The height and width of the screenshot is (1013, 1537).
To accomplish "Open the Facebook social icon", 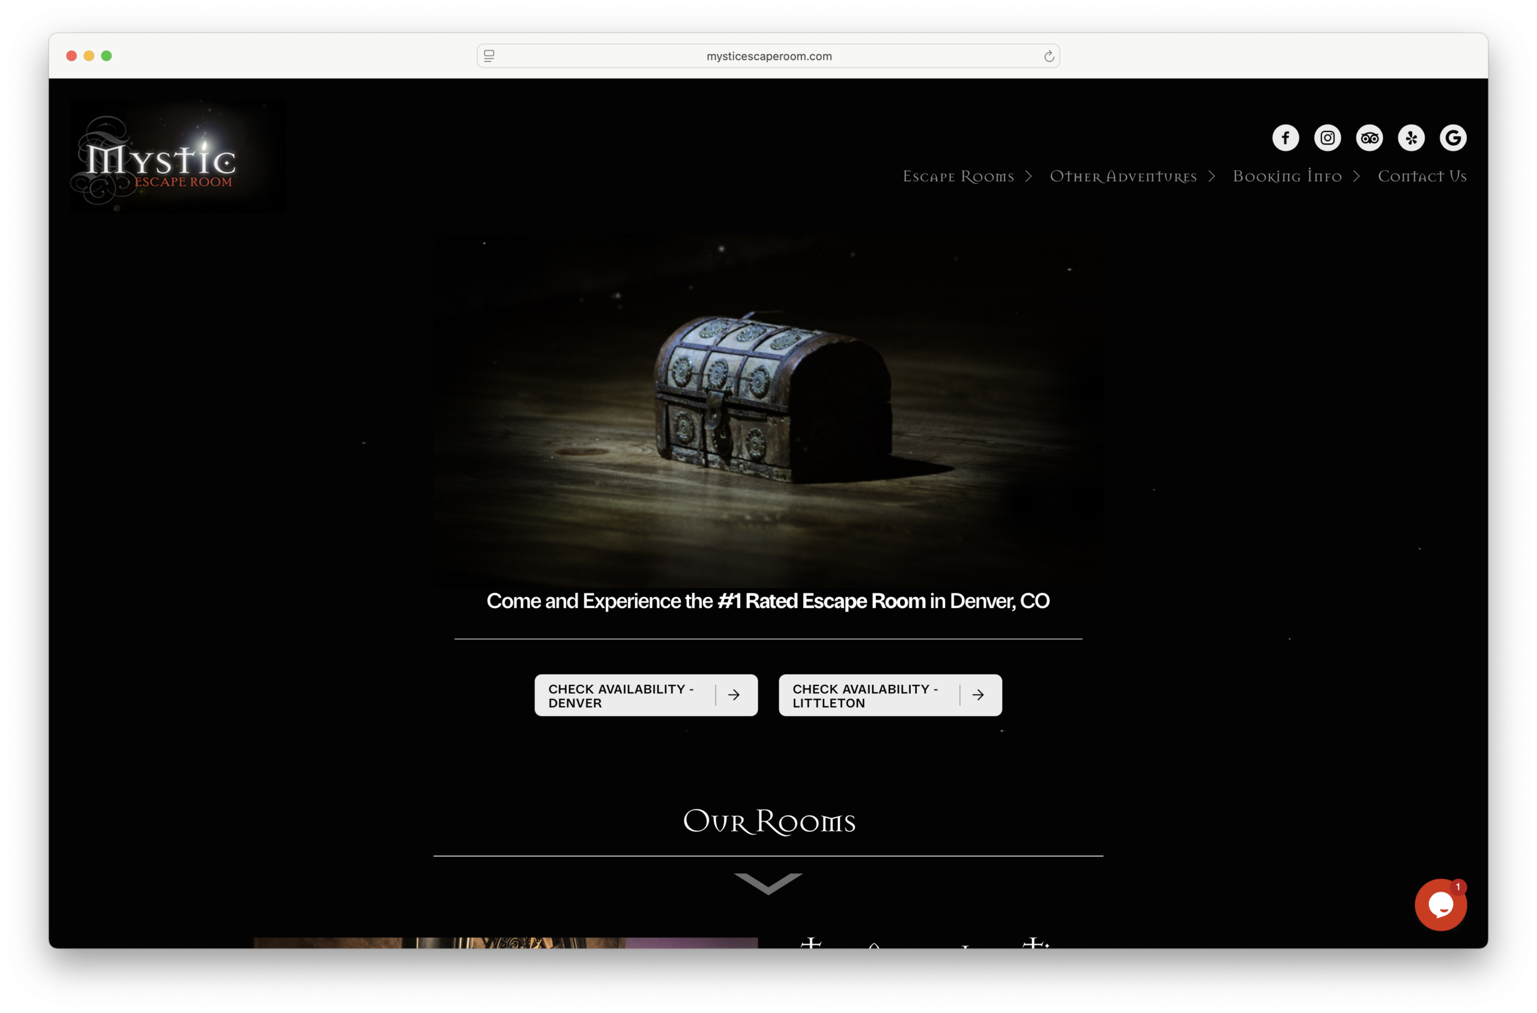I will [x=1285, y=137].
